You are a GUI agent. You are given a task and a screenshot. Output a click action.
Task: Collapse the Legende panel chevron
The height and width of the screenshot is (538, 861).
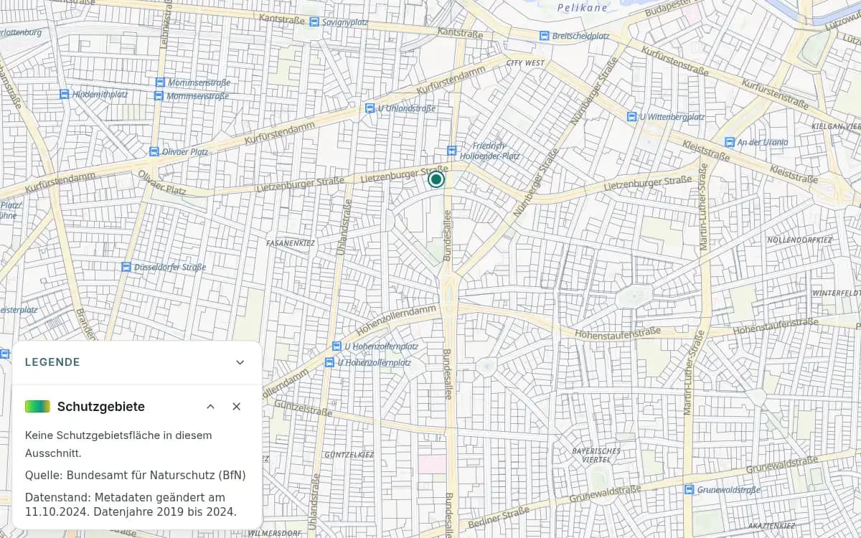click(240, 362)
